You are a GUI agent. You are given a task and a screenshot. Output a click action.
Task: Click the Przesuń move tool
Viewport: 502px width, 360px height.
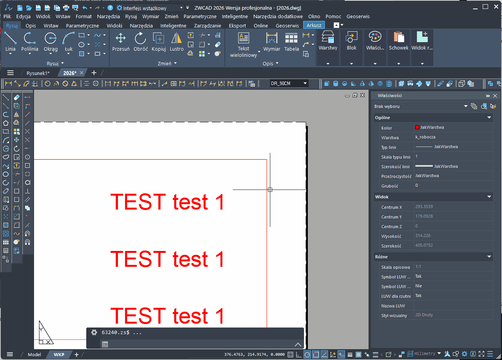(x=121, y=42)
